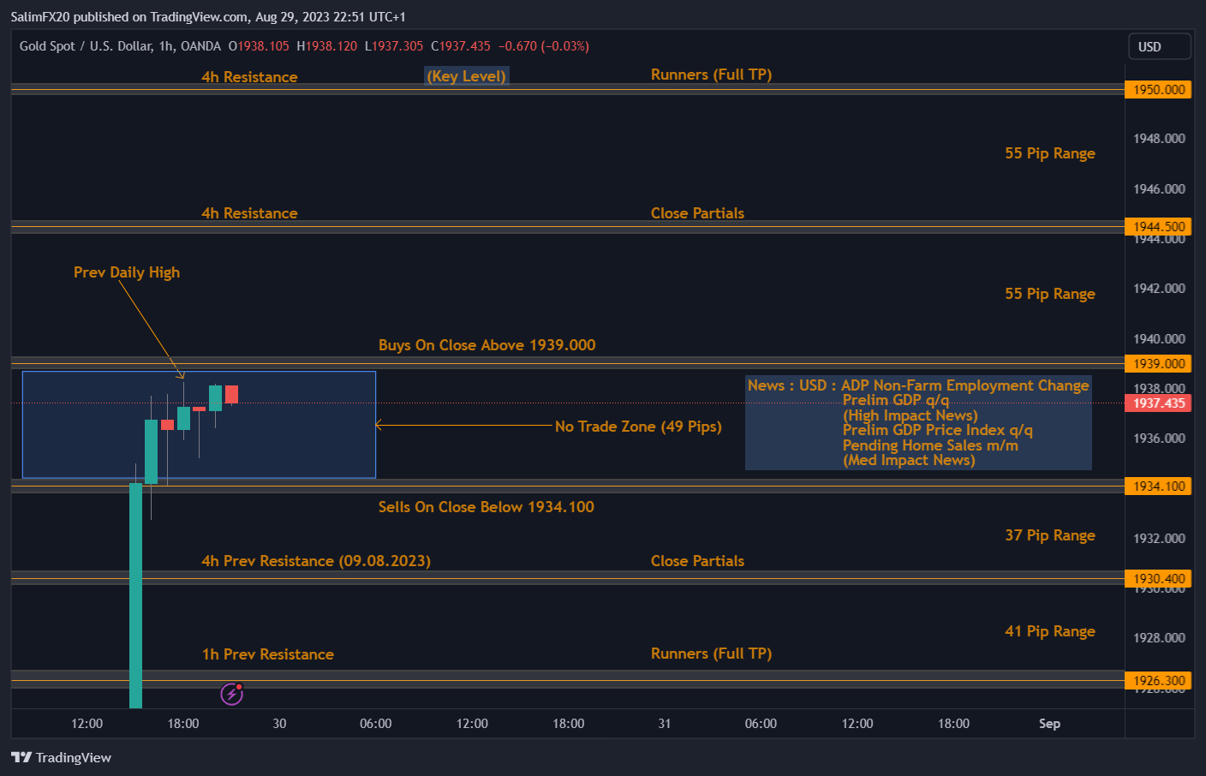Click the 1948.000 price scale value
Image resolution: width=1206 pixels, height=776 pixels.
1159,139
